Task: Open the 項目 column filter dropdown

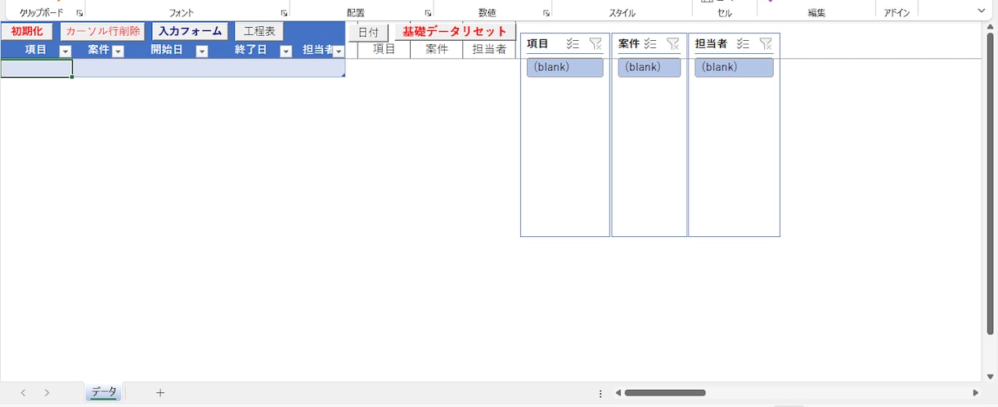Action: (x=65, y=51)
